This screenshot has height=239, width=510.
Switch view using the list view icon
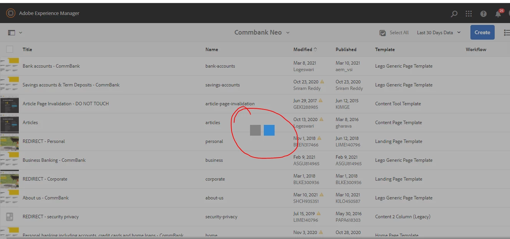[x=507, y=33]
